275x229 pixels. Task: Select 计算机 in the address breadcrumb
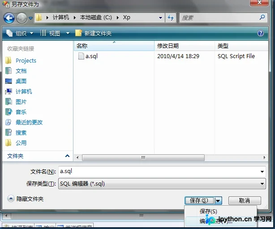pos(61,17)
